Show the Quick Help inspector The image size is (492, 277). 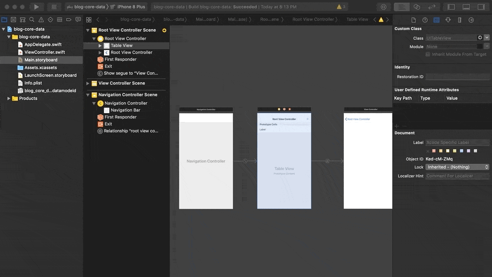click(x=425, y=20)
